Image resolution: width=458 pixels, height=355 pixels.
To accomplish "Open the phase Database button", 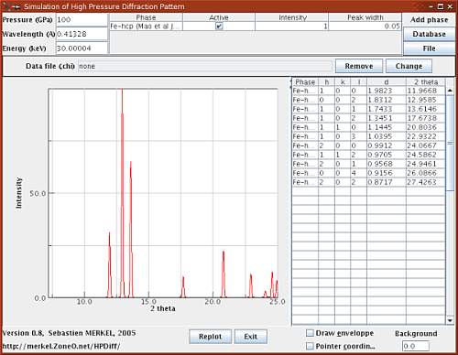I will 429,34.
